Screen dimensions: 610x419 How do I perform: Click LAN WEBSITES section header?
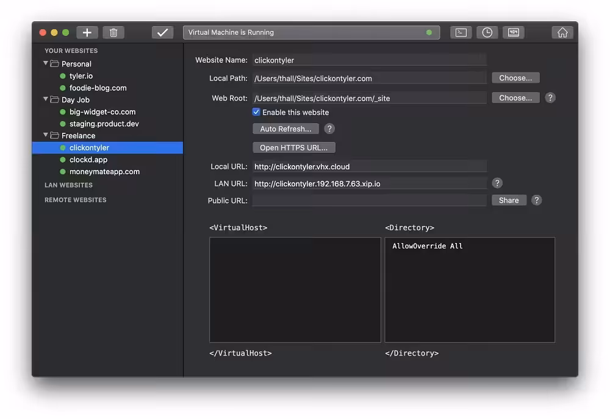tap(68, 185)
